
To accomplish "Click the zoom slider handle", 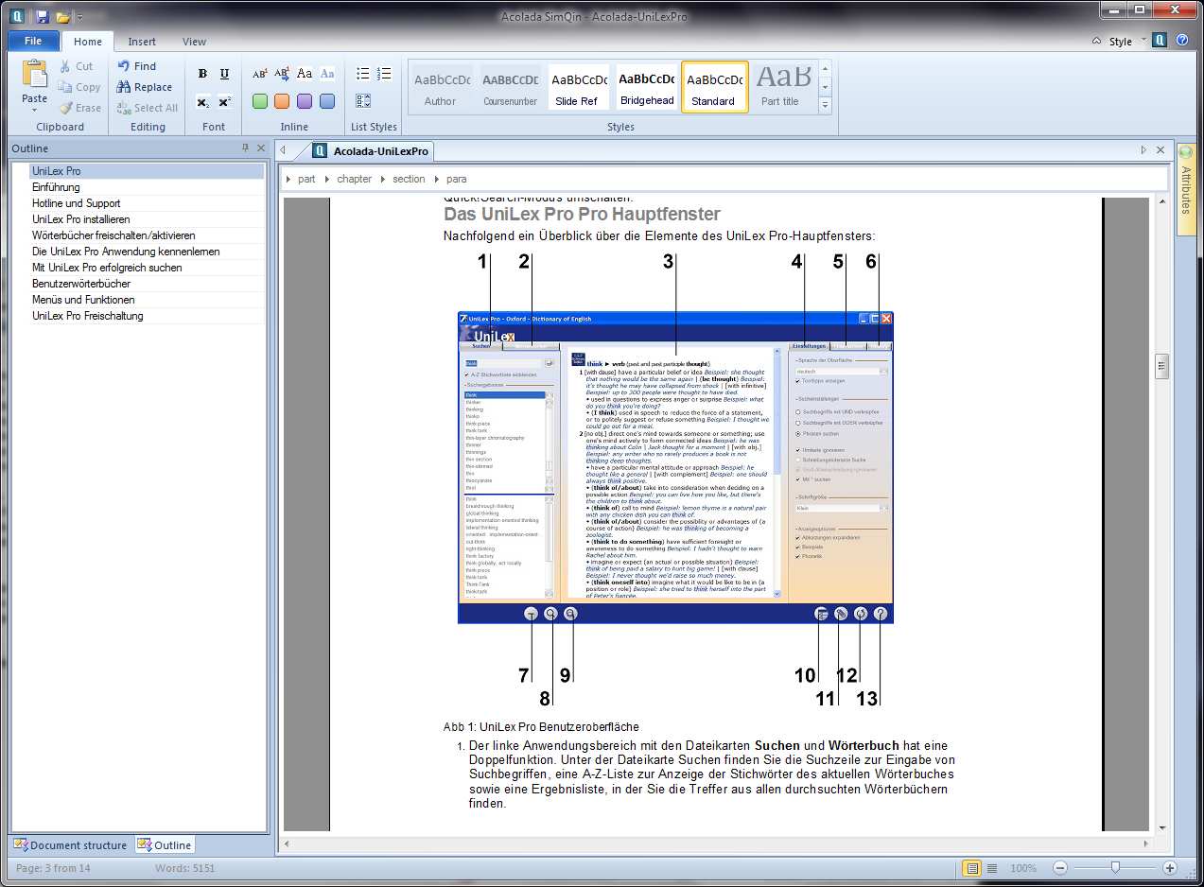I will [1116, 867].
